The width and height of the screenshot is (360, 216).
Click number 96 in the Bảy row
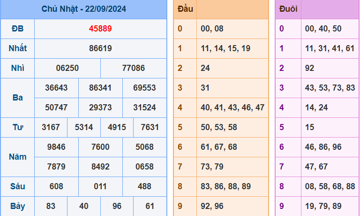(x=117, y=206)
